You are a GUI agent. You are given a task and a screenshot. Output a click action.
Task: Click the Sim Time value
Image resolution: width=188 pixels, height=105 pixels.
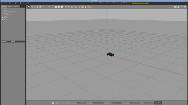point(98,103)
